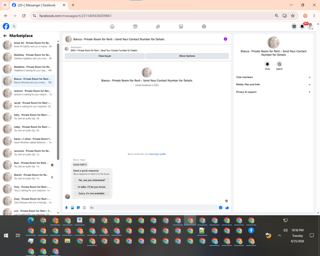Expand the Chat members section
320x256 pixels.
tap(273, 77)
